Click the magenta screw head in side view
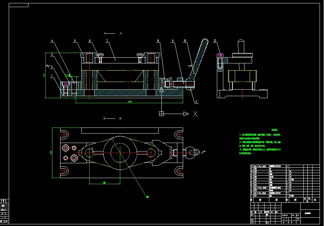Image resolution: width=324 pixels, height=226 pixels. tap(220, 55)
